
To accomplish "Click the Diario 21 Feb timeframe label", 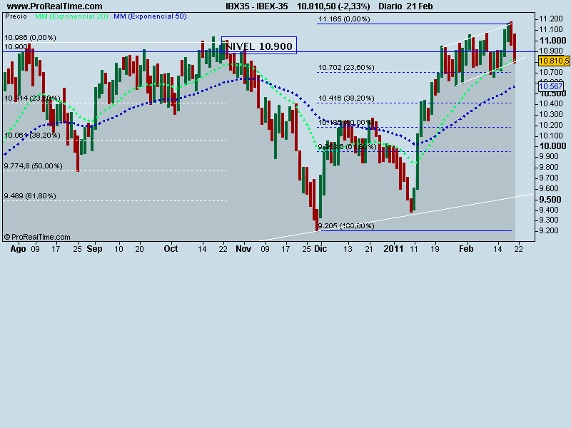I will tap(405, 6).
